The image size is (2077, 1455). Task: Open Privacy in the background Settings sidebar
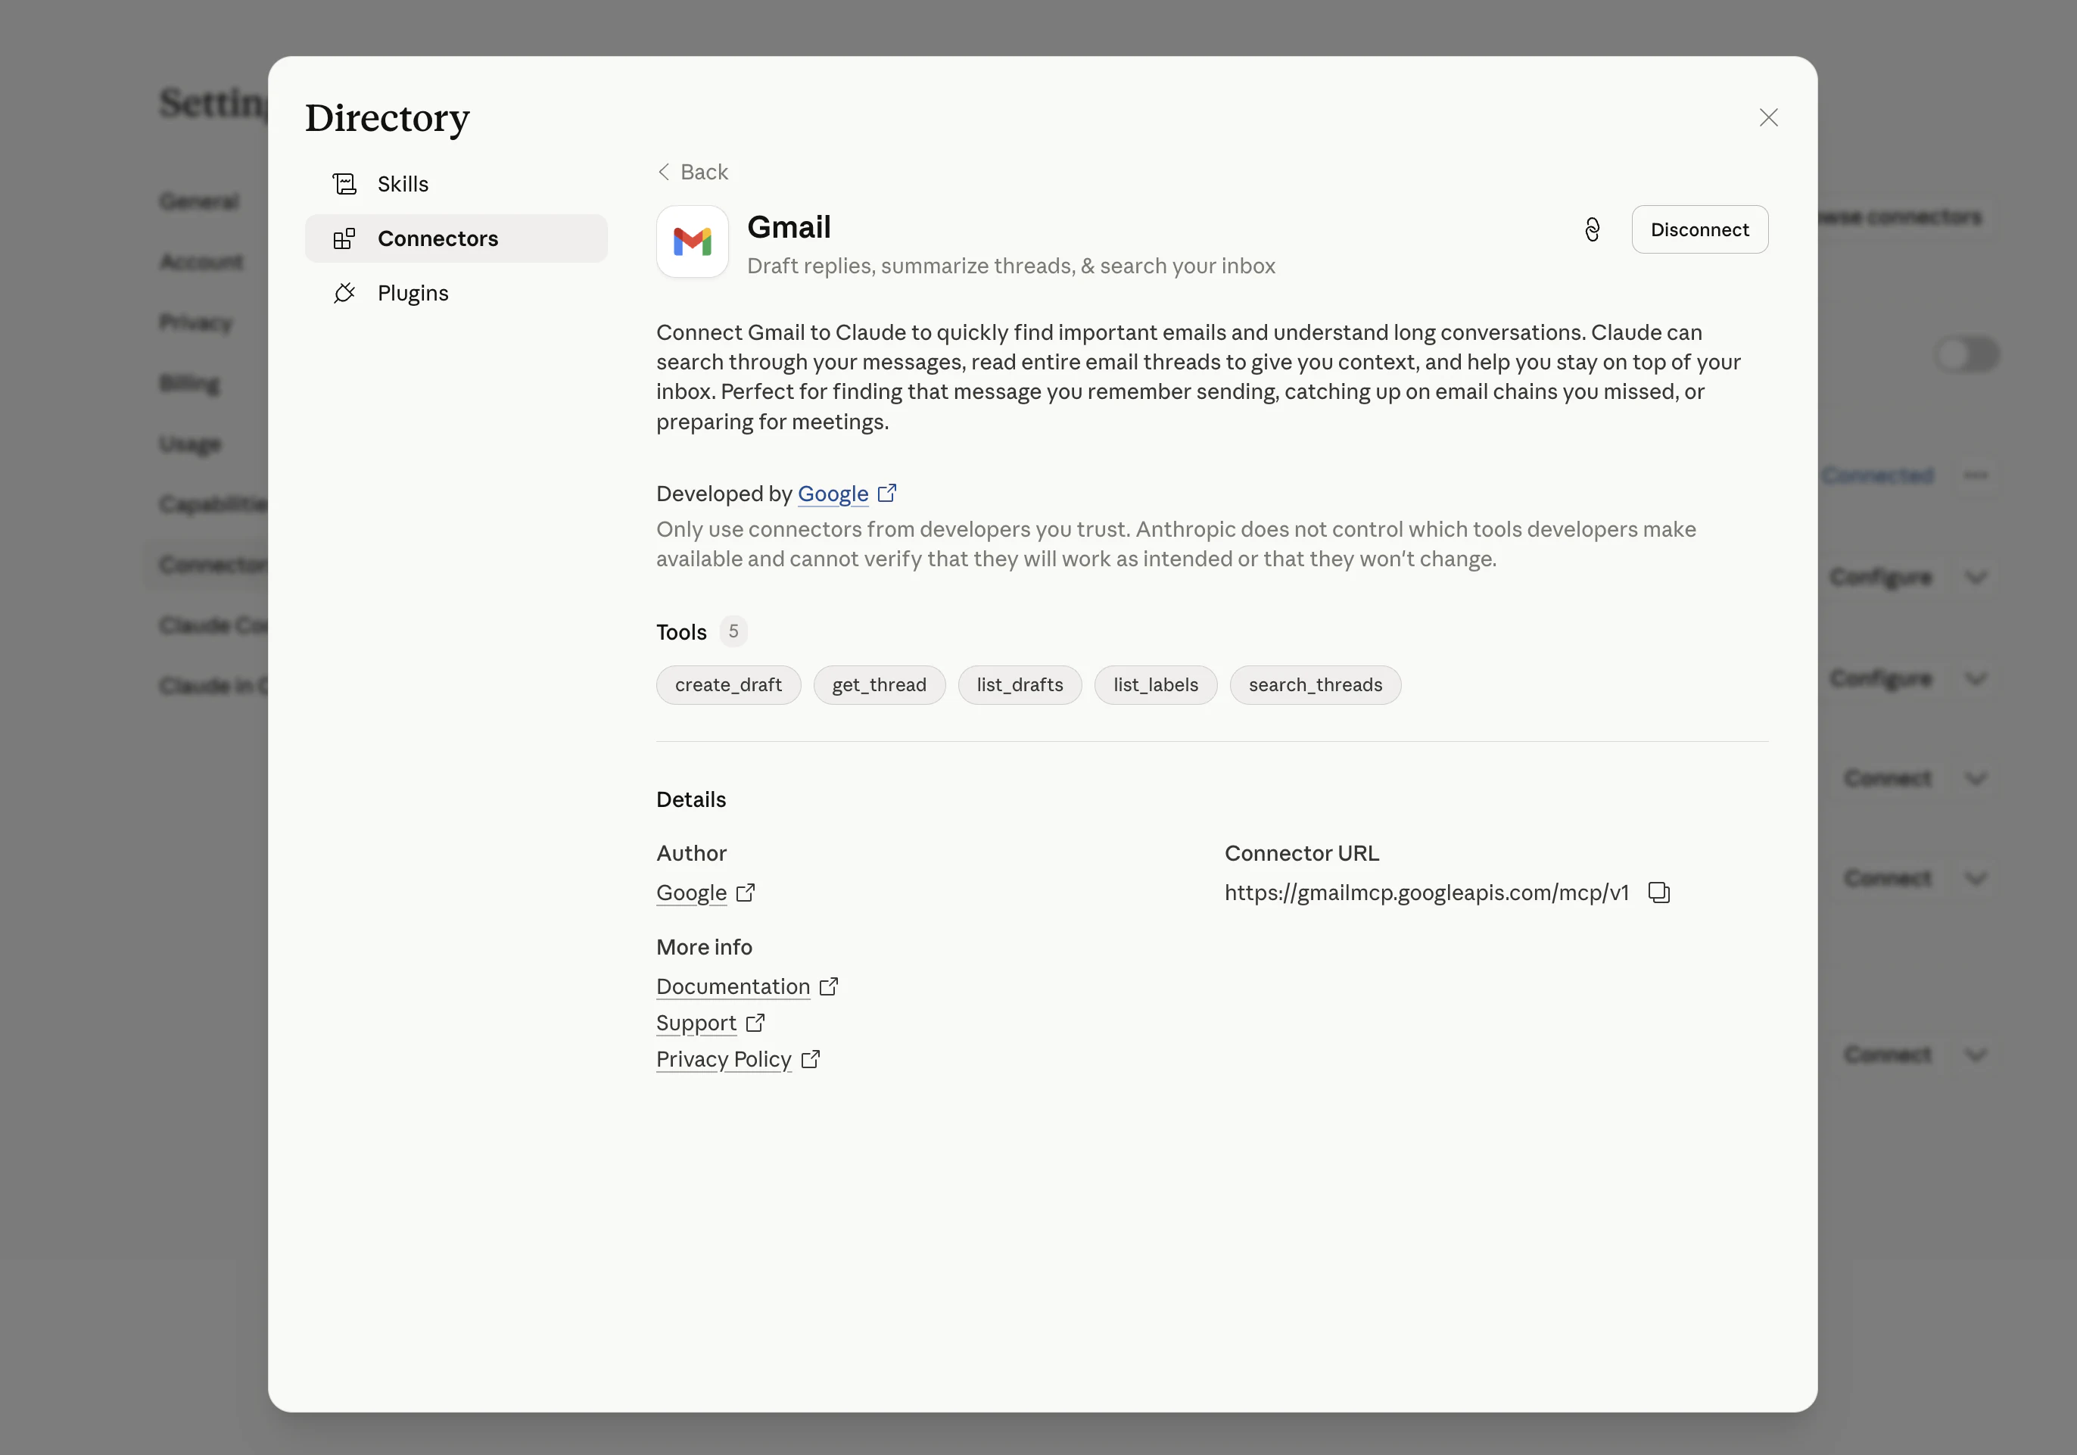[196, 322]
